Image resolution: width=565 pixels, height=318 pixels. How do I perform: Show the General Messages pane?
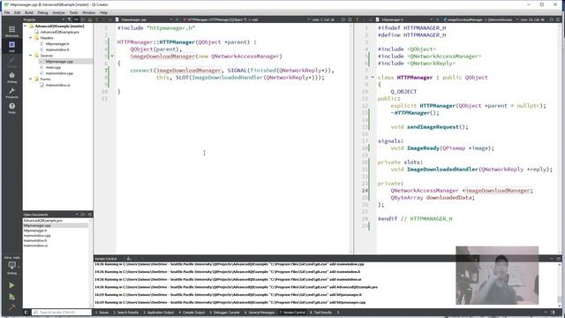pos(260,312)
